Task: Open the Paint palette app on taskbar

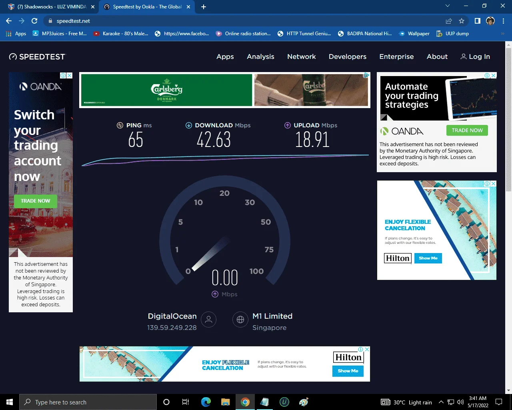Action: pyautogui.click(x=304, y=402)
